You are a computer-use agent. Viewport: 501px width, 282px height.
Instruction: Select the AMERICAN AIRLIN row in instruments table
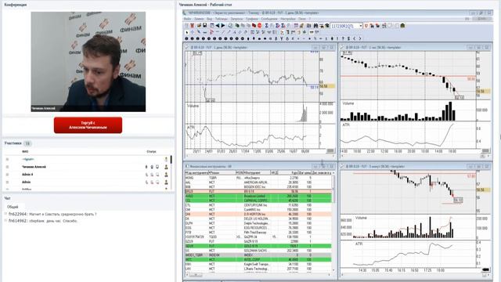(258, 183)
